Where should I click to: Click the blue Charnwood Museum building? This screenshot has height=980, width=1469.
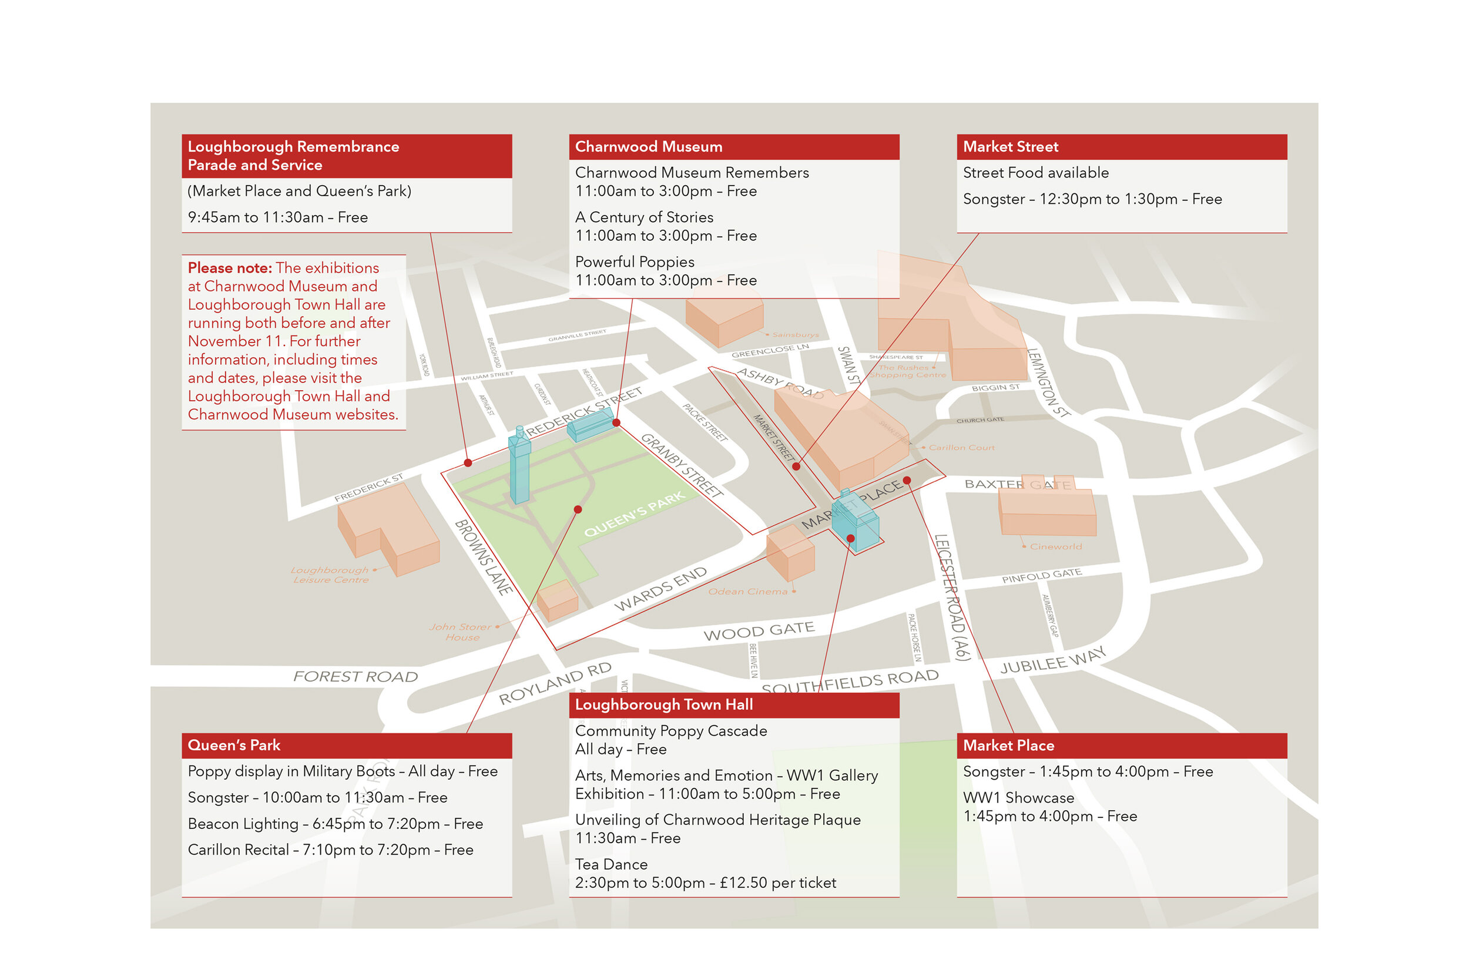(x=590, y=425)
